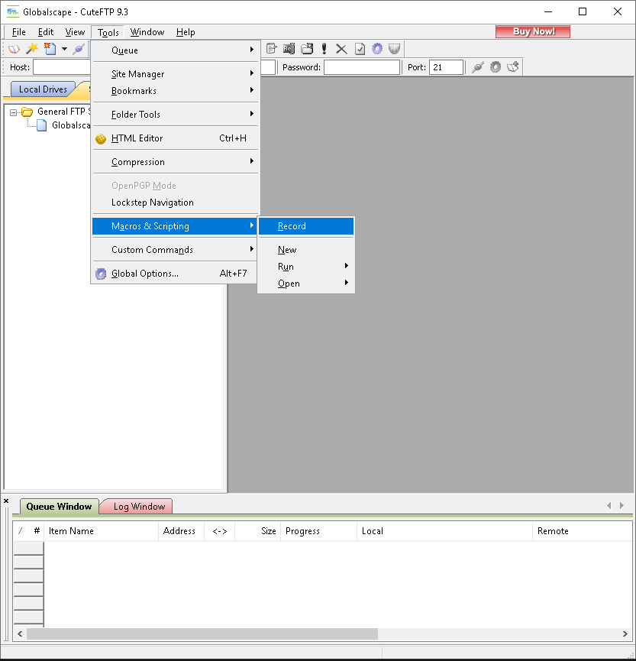Screen dimensions: 636x661
Task: Sort queue by Progress column
Action: pos(318,531)
